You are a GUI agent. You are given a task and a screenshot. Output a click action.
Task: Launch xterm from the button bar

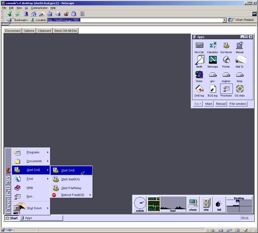coord(193,205)
